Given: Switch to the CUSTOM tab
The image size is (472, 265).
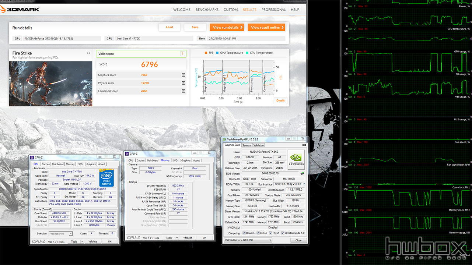Looking at the screenshot, I should [231, 10].
